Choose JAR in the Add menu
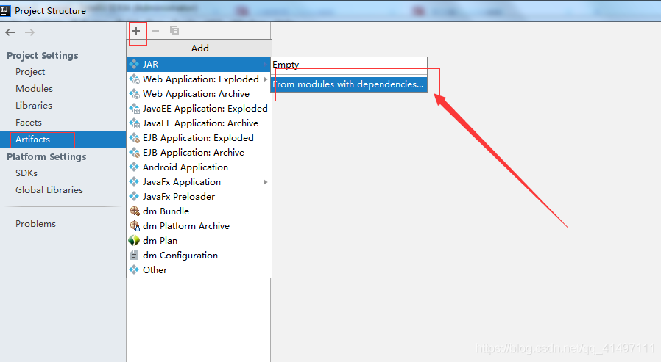661x362 pixels. (199, 65)
